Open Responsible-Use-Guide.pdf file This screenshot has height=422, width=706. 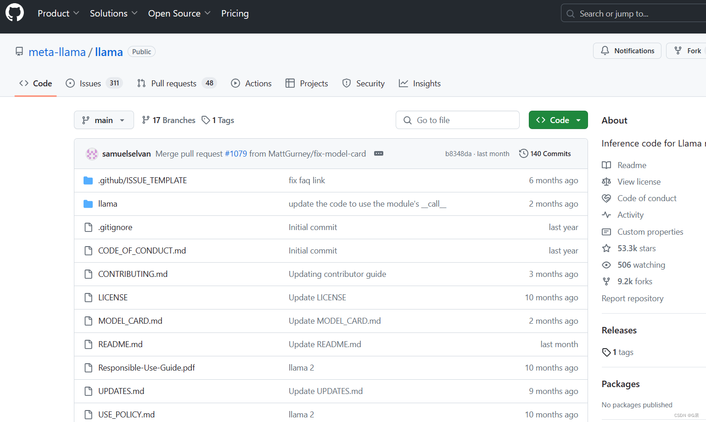[146, 368]
